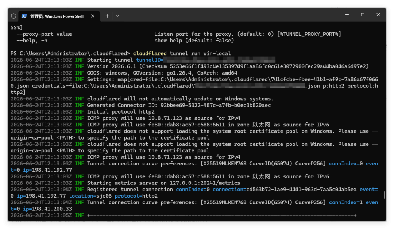Click the 'location=sjc06' text
394x229 pixels.
tap(90, 196)
